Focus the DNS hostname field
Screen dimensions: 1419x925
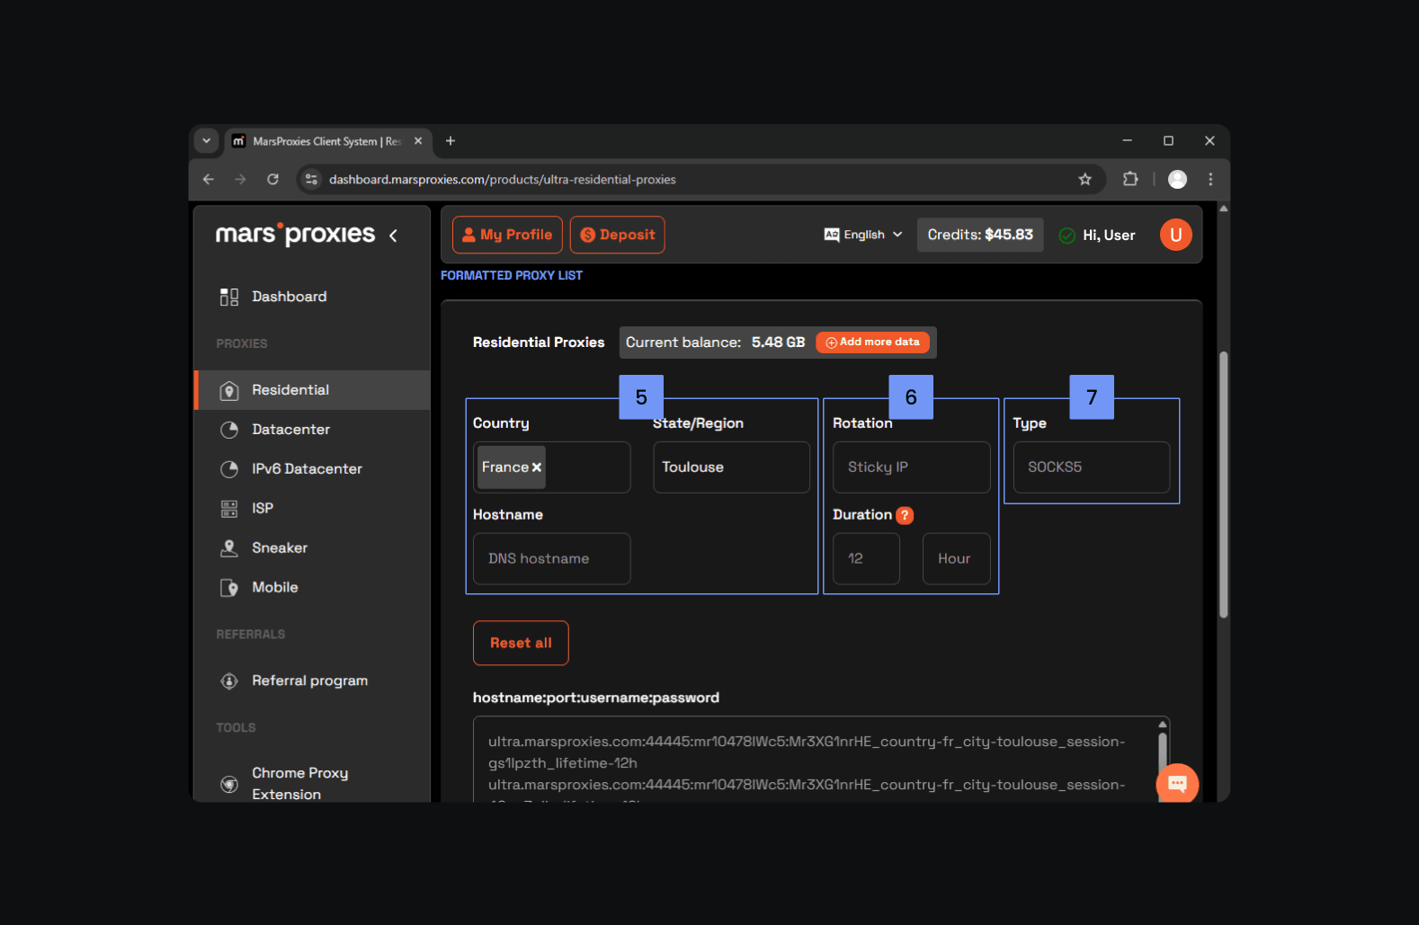click(x=552, y=559)
